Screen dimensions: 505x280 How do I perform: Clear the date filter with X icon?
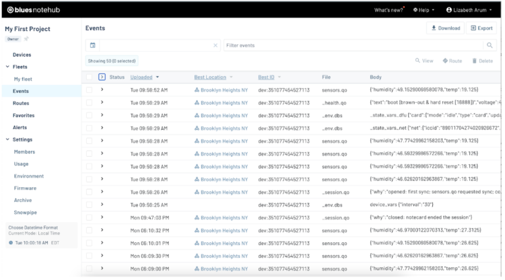pos(215,45)
